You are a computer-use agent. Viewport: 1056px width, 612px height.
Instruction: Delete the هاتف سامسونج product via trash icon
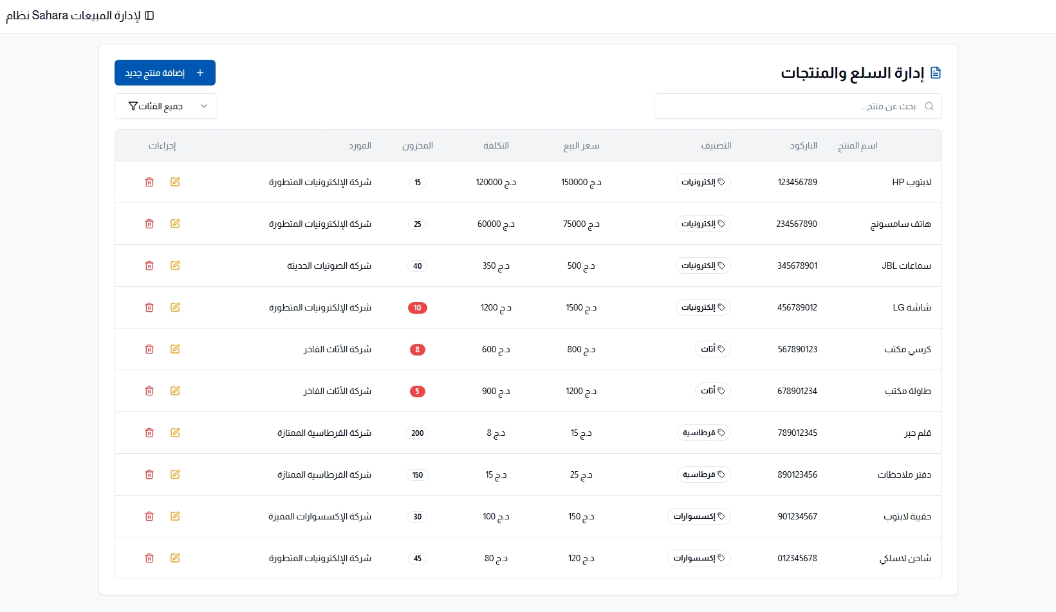149,224
